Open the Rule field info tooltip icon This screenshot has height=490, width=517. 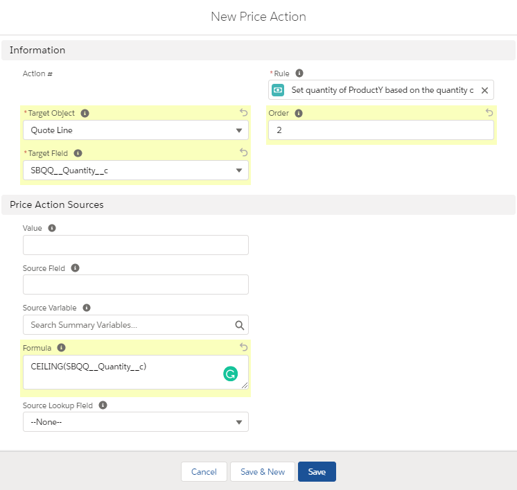coord(299,73)
